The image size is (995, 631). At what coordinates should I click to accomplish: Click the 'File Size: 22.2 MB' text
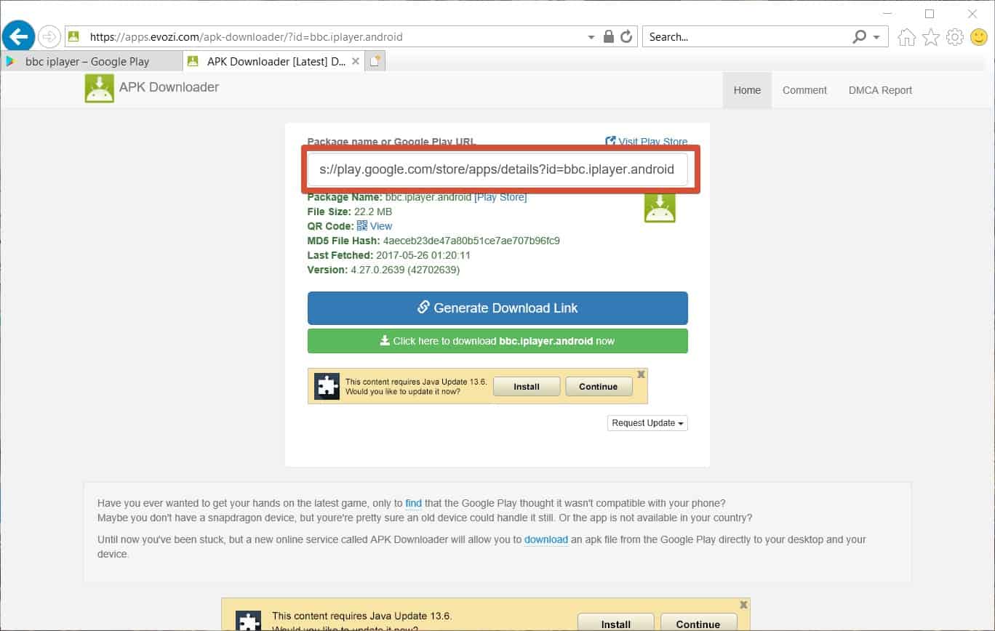click(350, 212)
